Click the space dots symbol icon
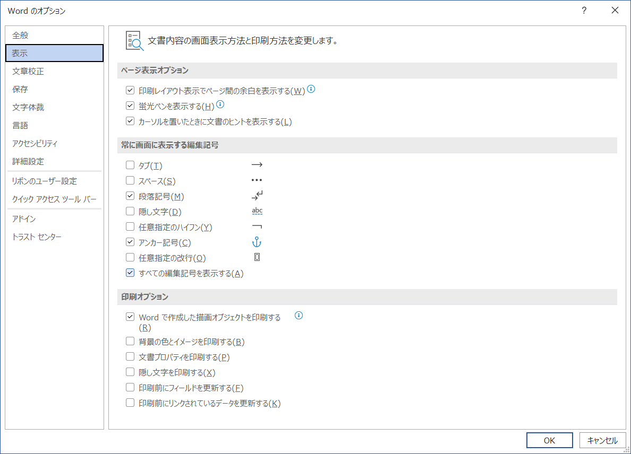631x454 pixels. pyautogui.click(x=257, y=180)
